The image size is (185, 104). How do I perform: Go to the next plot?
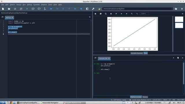point(127,14)
